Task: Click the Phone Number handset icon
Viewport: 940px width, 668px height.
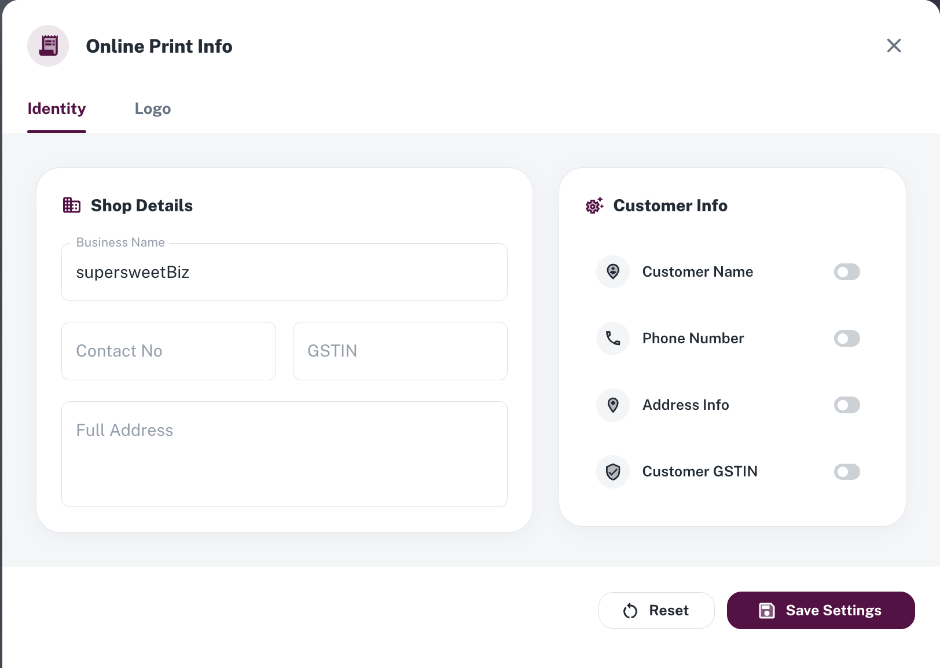Action: tap(613, 338)
